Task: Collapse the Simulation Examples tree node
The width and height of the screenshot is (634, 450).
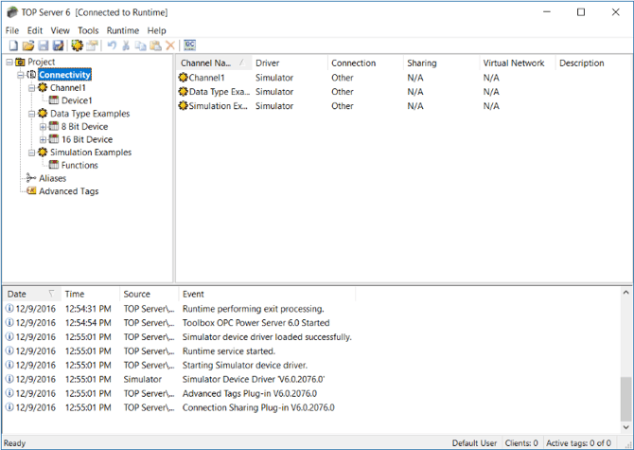Action: (31, 152)
